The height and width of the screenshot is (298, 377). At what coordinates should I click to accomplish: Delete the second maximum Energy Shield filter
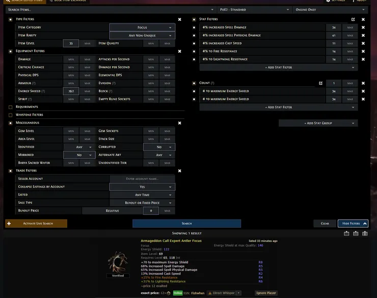[x=363, y=99]
